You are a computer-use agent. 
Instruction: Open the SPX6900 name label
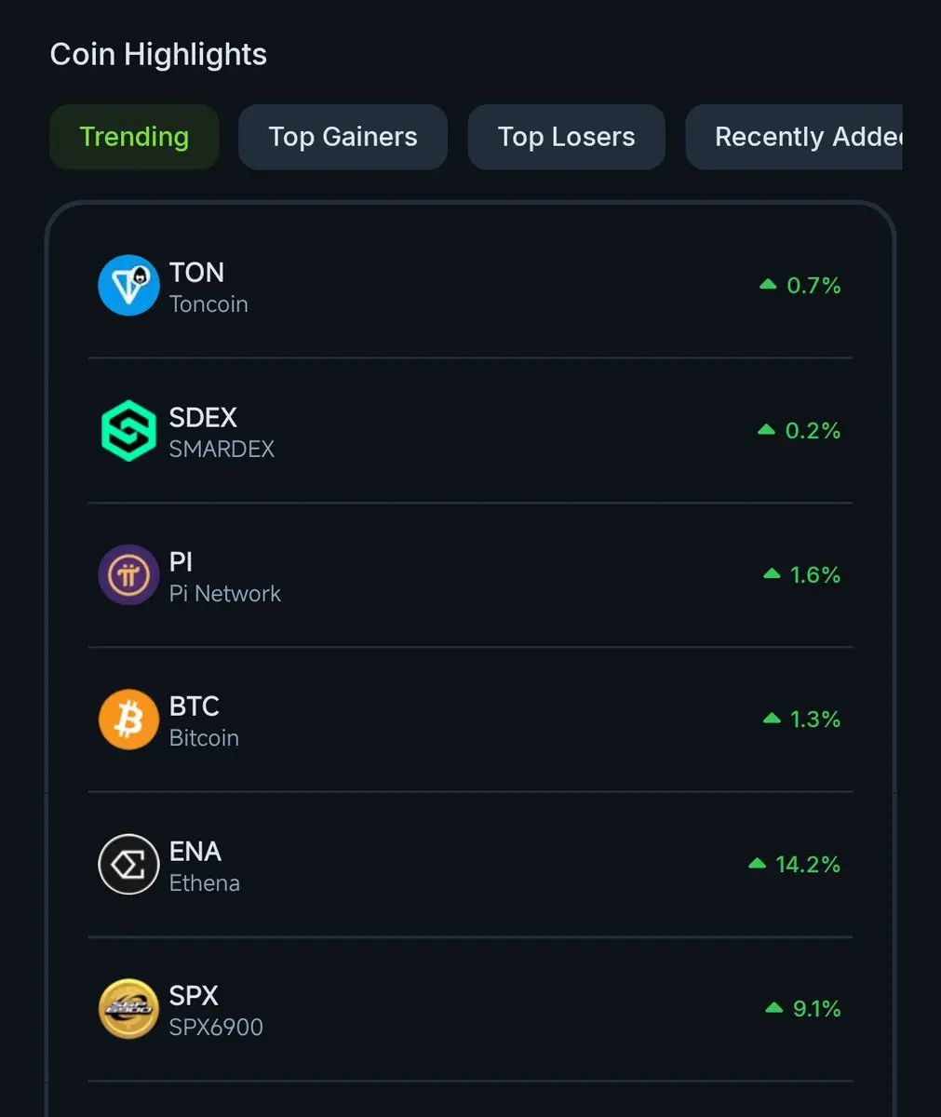(216, 1028)
